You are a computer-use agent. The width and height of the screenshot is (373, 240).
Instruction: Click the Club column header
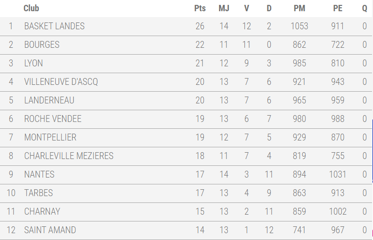click(x=31, y=8)
